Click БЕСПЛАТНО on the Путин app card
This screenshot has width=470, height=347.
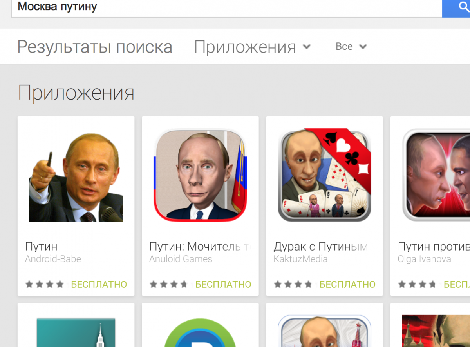pos(99,284)
